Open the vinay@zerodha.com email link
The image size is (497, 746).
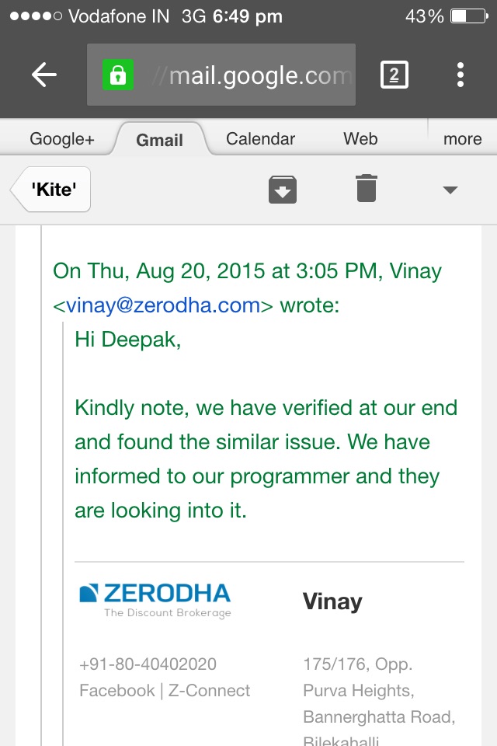click(163, 305)
